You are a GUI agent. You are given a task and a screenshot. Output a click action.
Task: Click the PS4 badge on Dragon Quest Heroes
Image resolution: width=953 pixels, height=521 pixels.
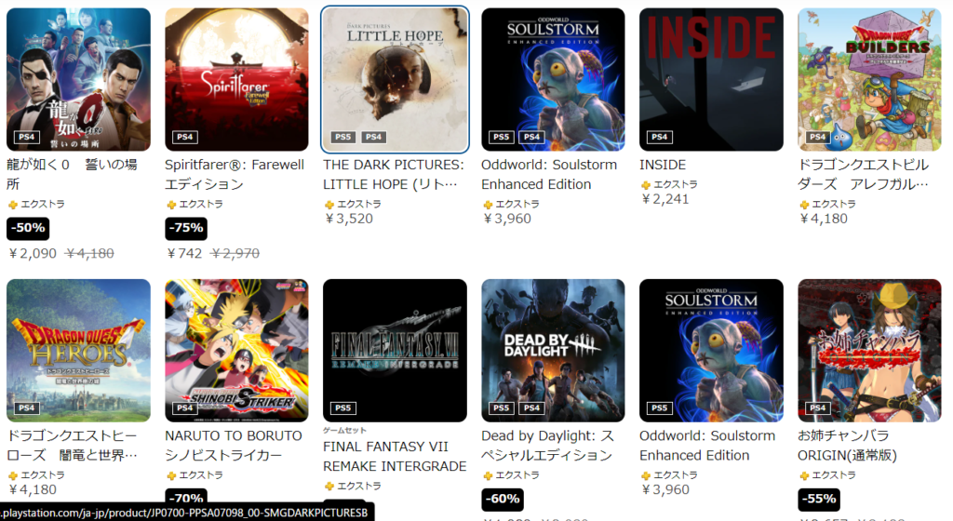coord(27,408)
